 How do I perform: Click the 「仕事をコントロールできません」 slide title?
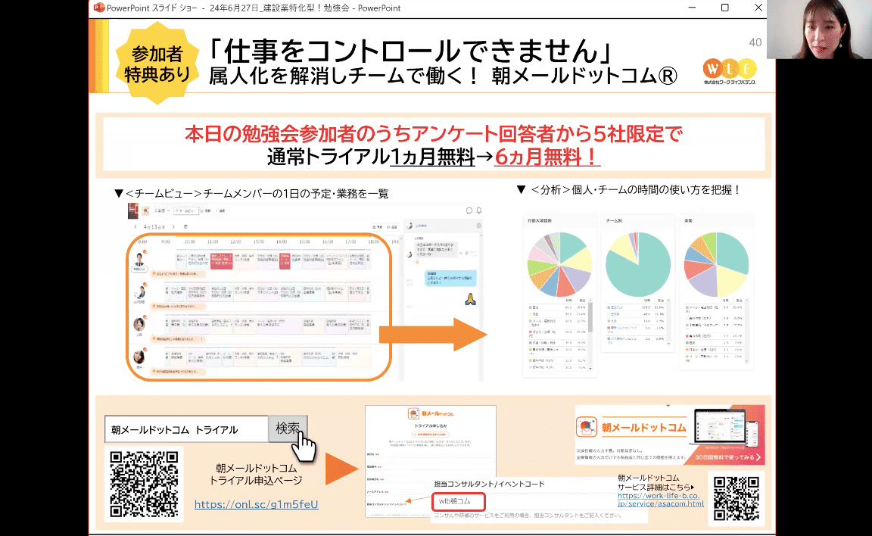click(410, 51)
